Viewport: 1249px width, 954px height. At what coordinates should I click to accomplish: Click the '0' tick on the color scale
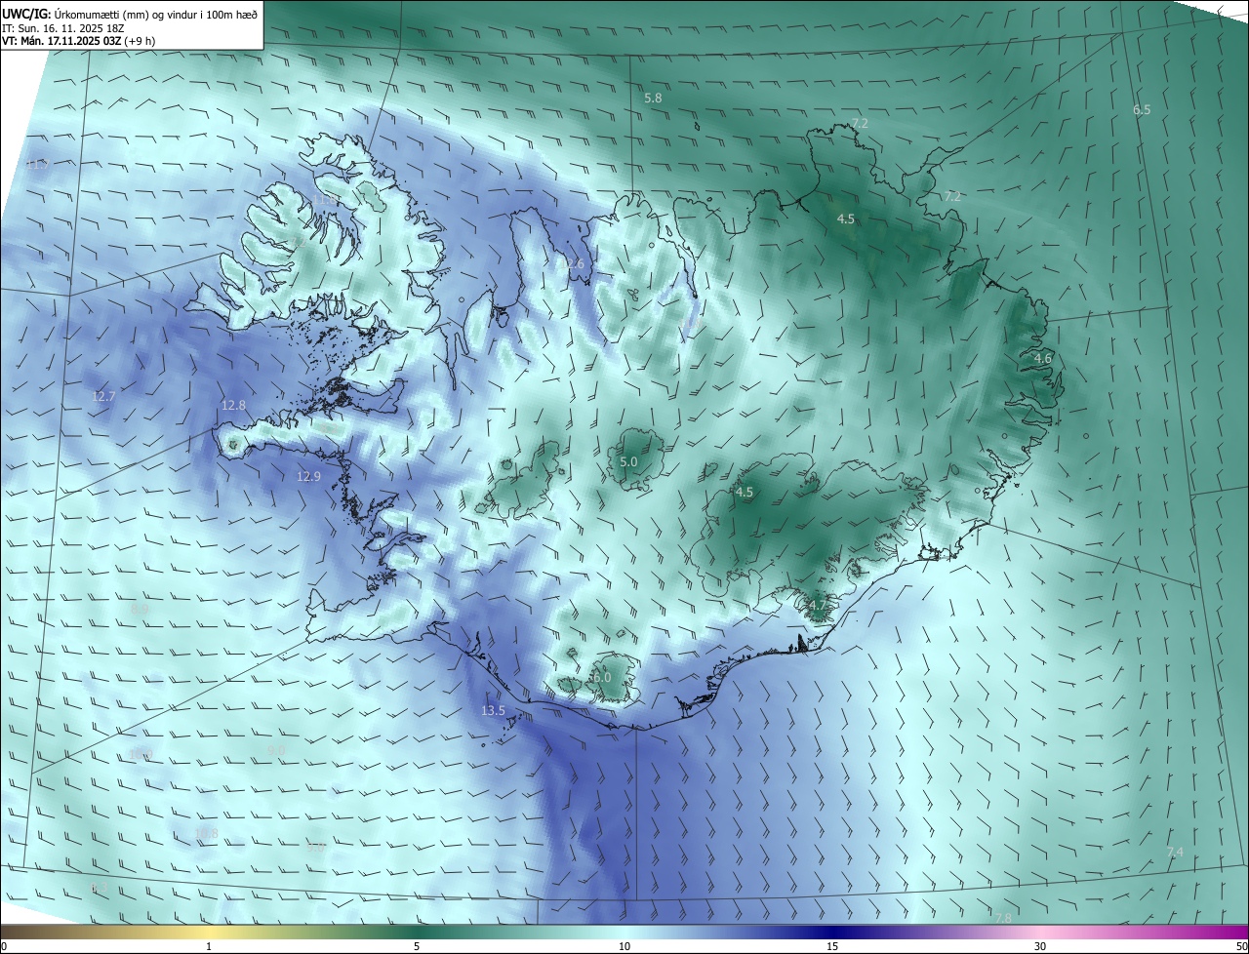coord(4,946)
